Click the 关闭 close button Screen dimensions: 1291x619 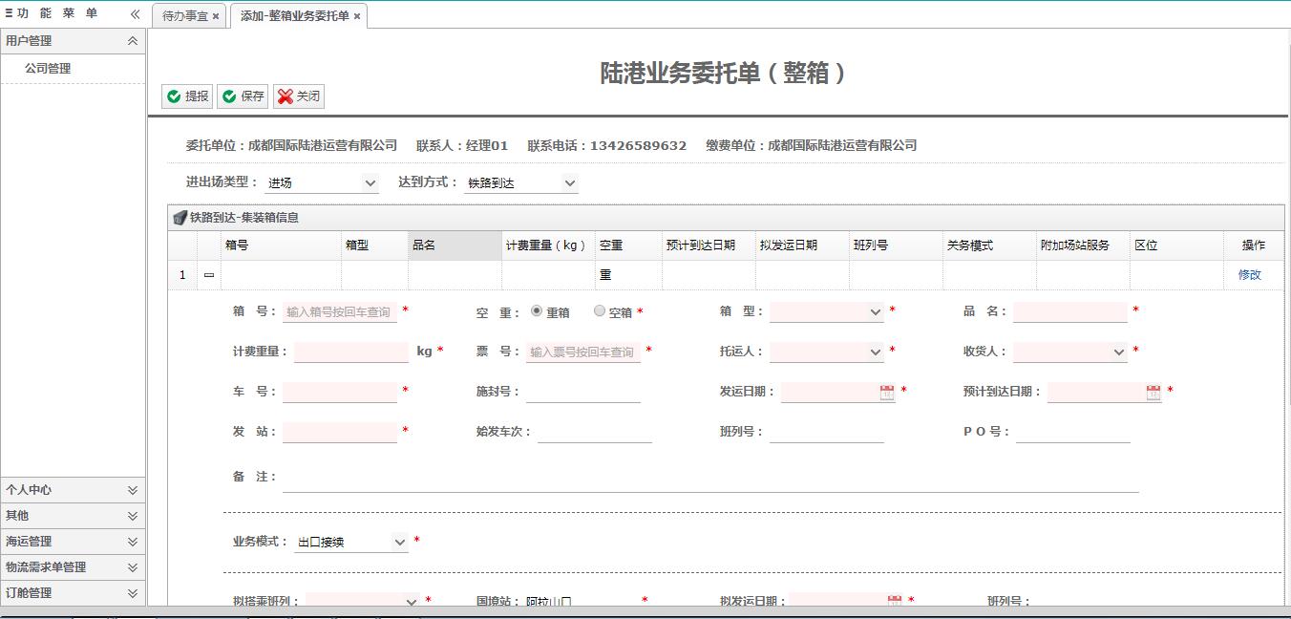tap(298, 96)
